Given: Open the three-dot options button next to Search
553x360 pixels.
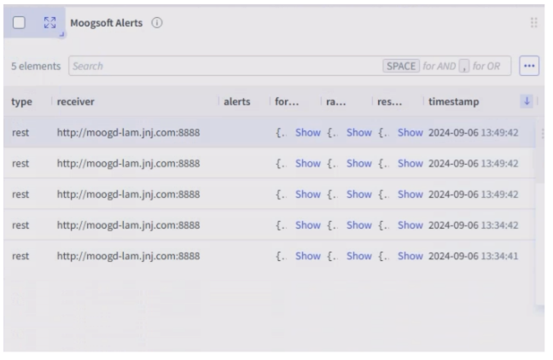Looking at the screenshot, I should pyautogui.click(x=529, y=66).
